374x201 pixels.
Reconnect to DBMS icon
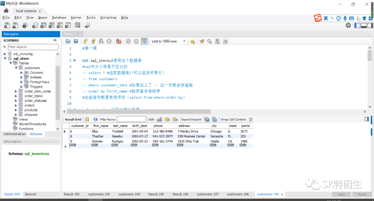tap(88, 25)
